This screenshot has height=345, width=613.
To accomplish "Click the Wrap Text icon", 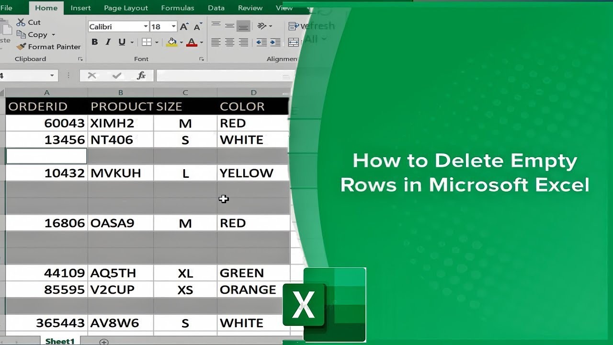I will coord(293,26).
